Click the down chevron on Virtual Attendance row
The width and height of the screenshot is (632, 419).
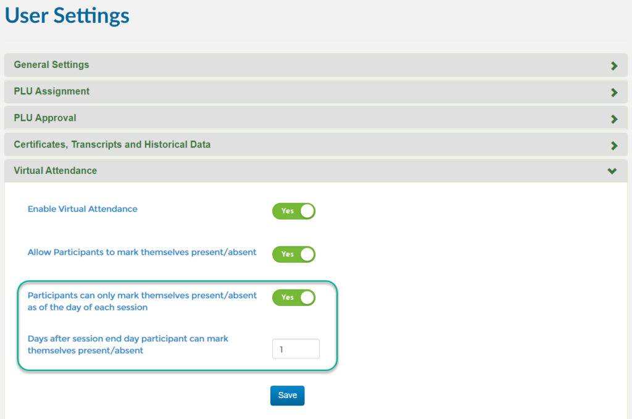click(x=612, y=171)
